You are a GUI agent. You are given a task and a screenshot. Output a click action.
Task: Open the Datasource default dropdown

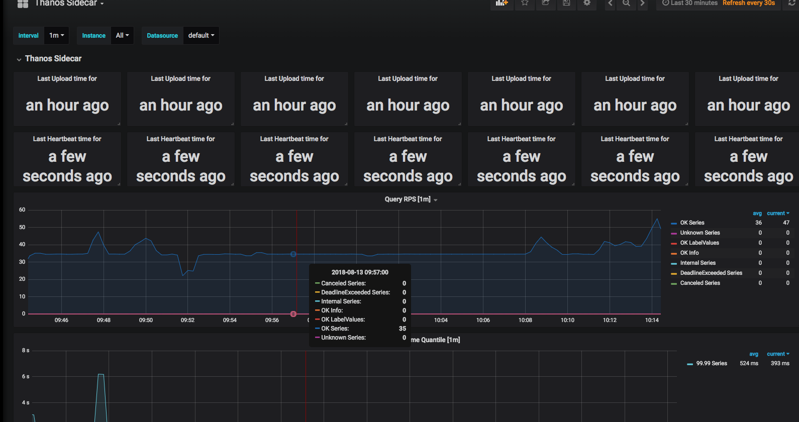tap(201, 36)
